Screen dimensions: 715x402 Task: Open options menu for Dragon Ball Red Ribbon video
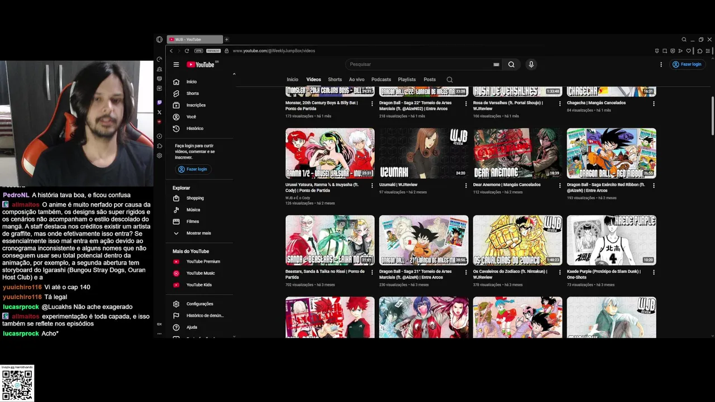(654, 185)
